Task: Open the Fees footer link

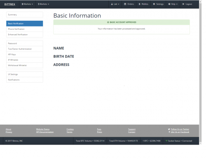Action: [x=99, y=129]
